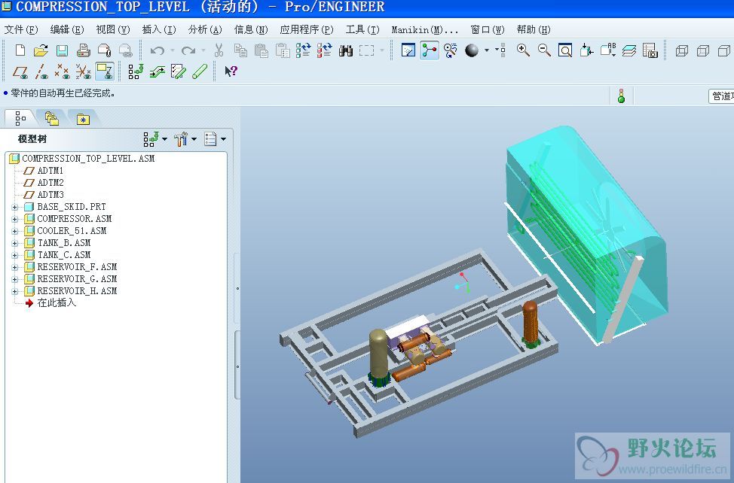The width and height of the screenshot is (734, 483).
Task: Open the layers stack icon
Action: [629, 50]
